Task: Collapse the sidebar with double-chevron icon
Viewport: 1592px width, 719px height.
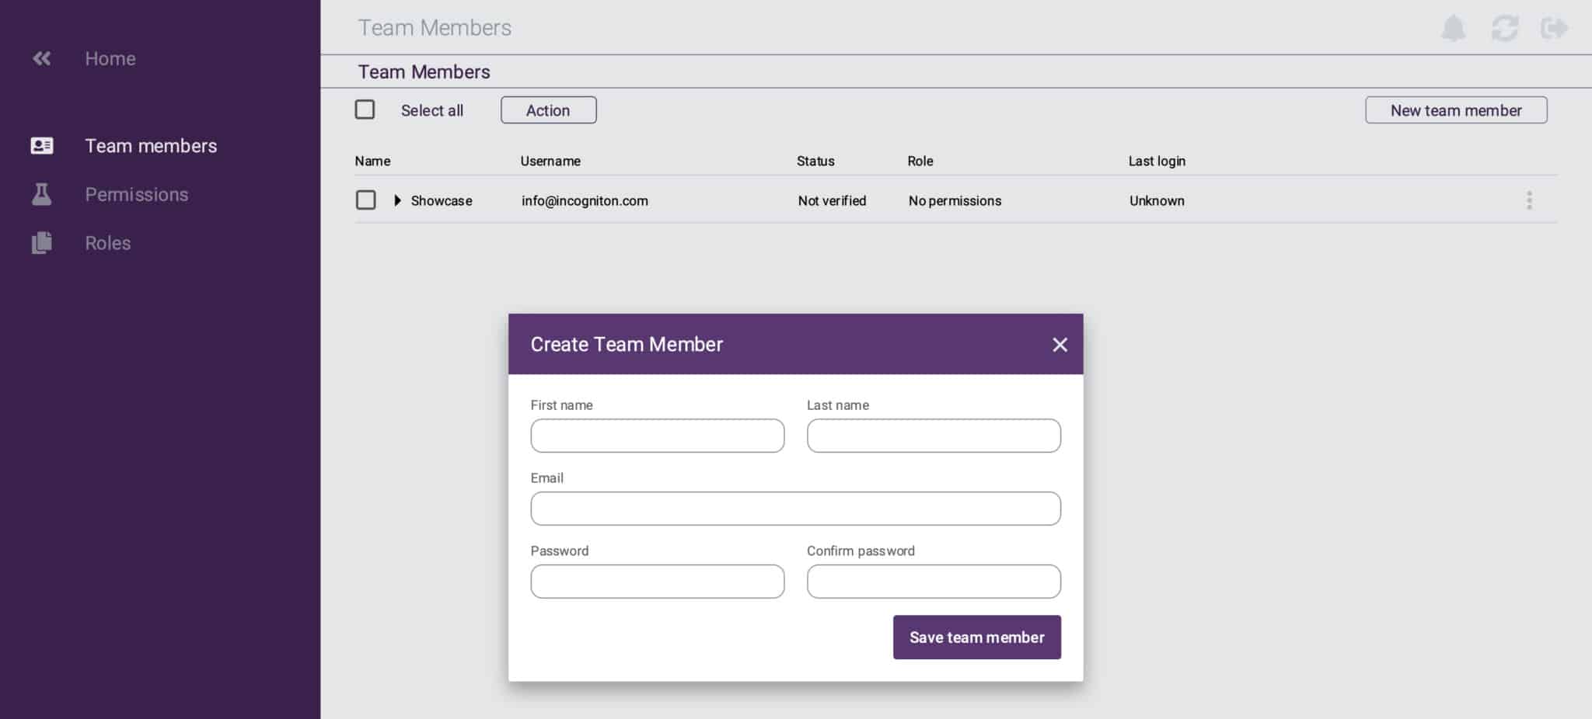Action: pyautogui.click(x=40, y=58)
